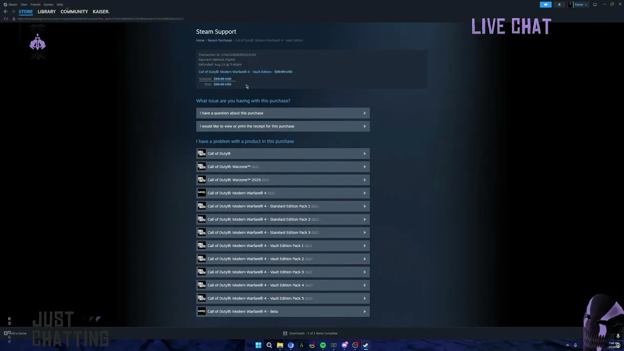Click Add a Game
The width and height of the screenshot is (624, 351).
pyautogui.click(x=16, y=333)
